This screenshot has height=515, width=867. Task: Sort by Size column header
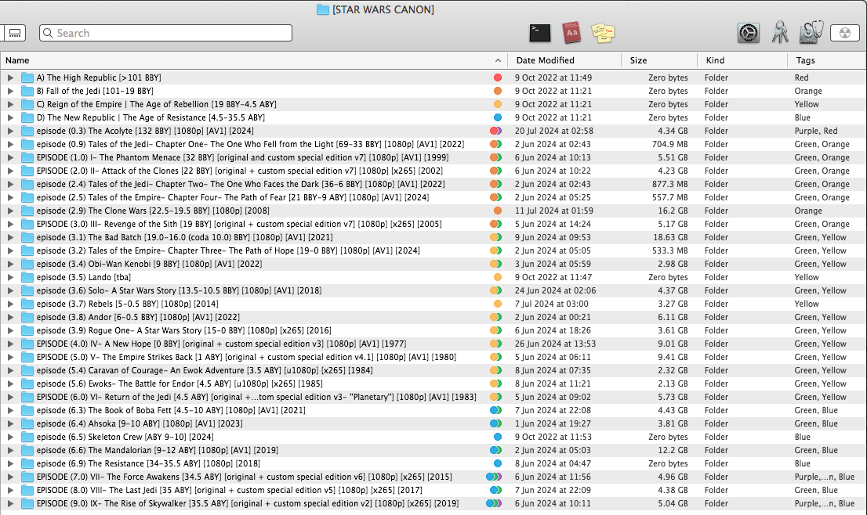pos(659,60)
